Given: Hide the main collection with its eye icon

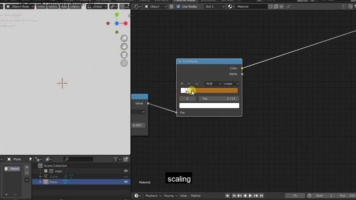Looking at the screenshot, I should 126,171.
